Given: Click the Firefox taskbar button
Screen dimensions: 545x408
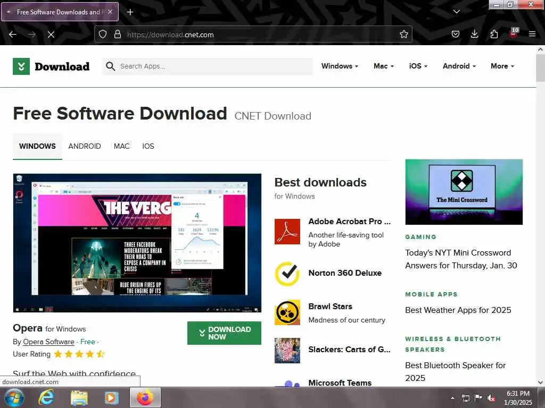Looking at the screenshot, I should pos(145,397).
